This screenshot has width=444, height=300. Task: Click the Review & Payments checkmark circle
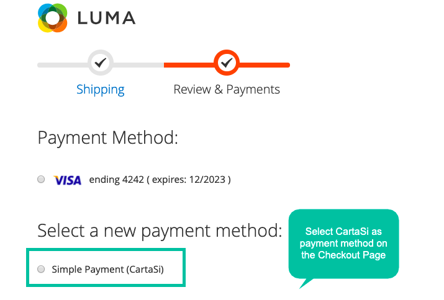[x=227, y=63]
